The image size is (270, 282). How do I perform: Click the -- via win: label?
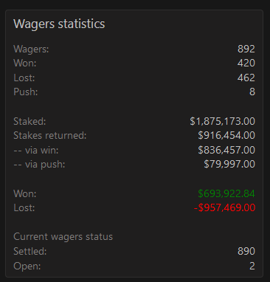(36, 150)
